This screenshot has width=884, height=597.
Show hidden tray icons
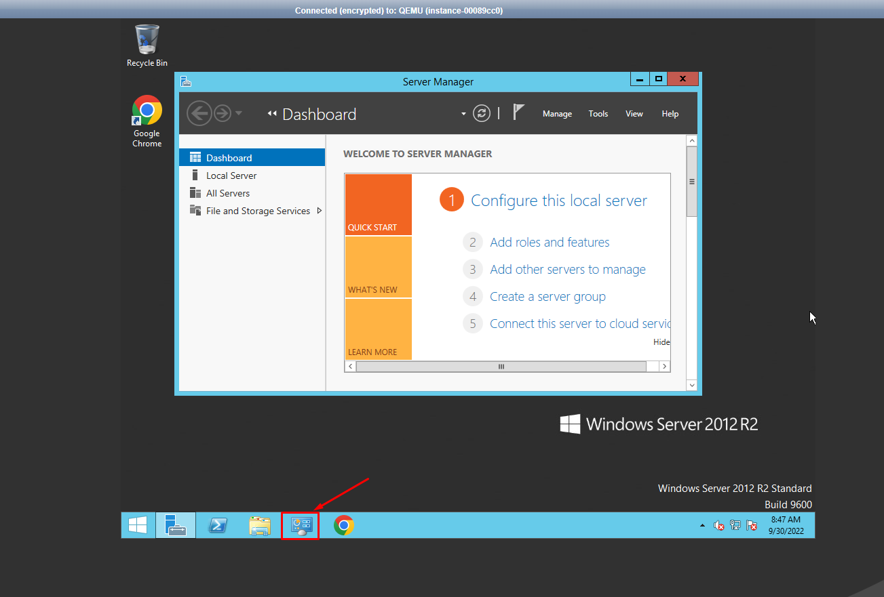pyautogui.click(x=702, y=526)
